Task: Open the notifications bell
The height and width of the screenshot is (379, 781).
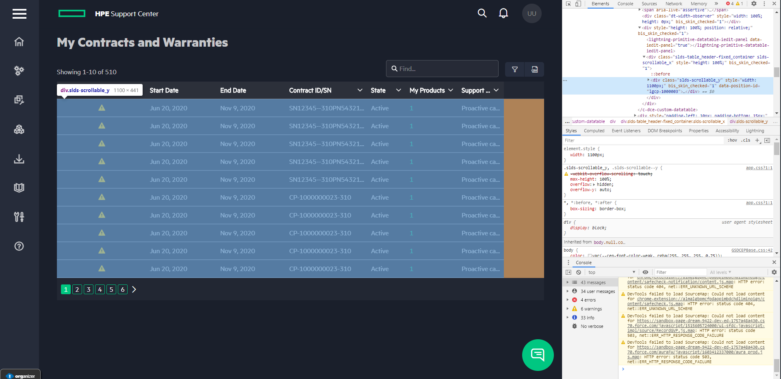Action: click(x=503, y=13)
